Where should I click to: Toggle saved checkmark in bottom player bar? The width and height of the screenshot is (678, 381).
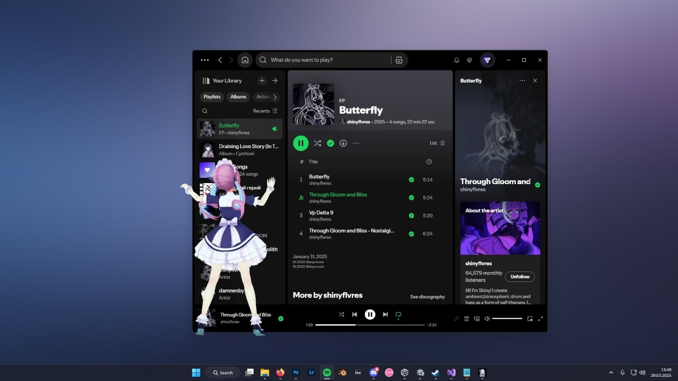coord(281,319)
